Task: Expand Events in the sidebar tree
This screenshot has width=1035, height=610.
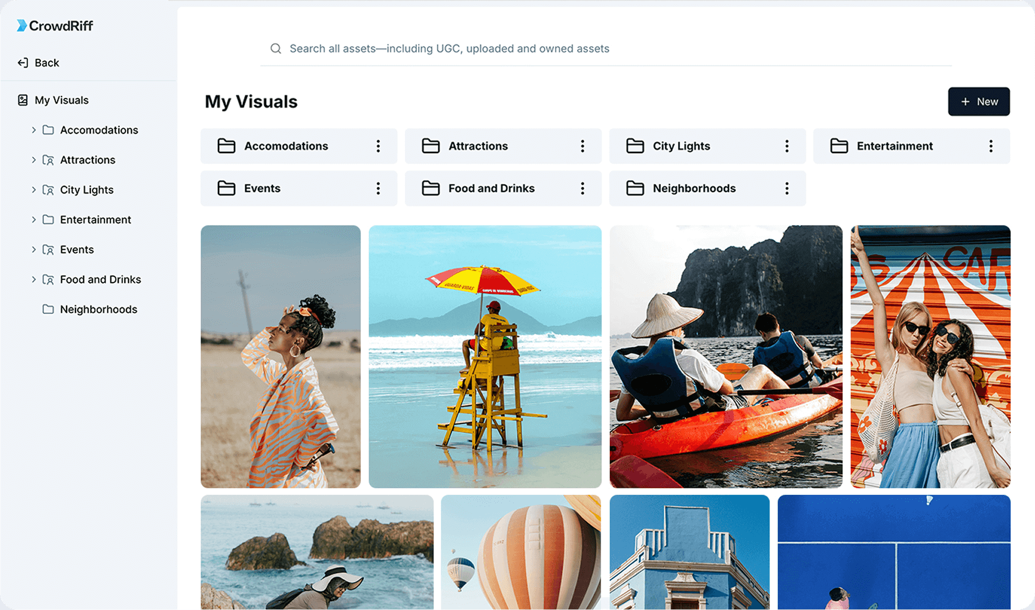Action: click(33, 250)
